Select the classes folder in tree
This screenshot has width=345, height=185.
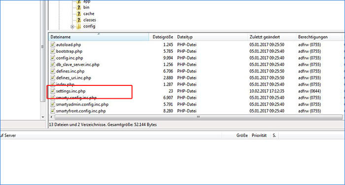pyautogui.click(x=90, y=20)
